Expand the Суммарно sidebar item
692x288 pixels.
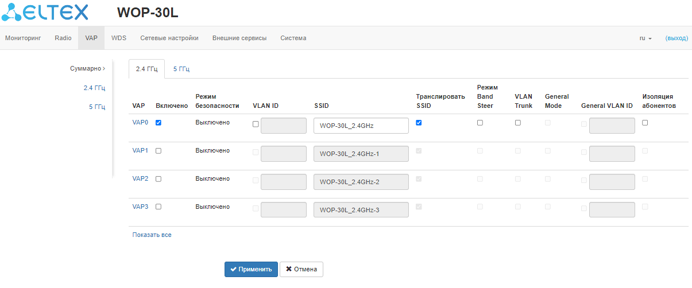click(x=87, y=68)
